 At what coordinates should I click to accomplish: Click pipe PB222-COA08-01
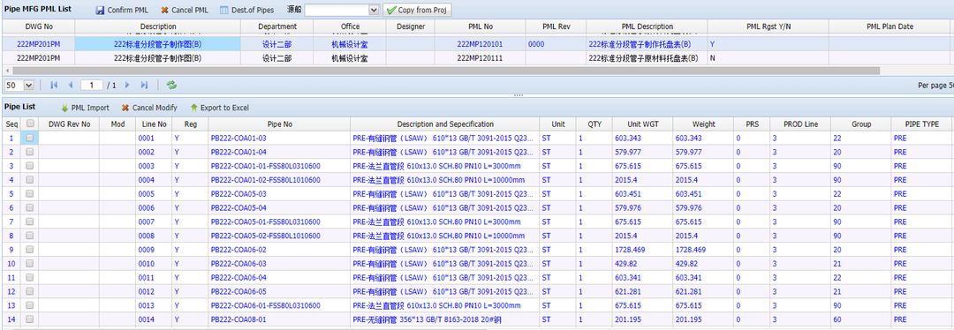click(238, 319)
